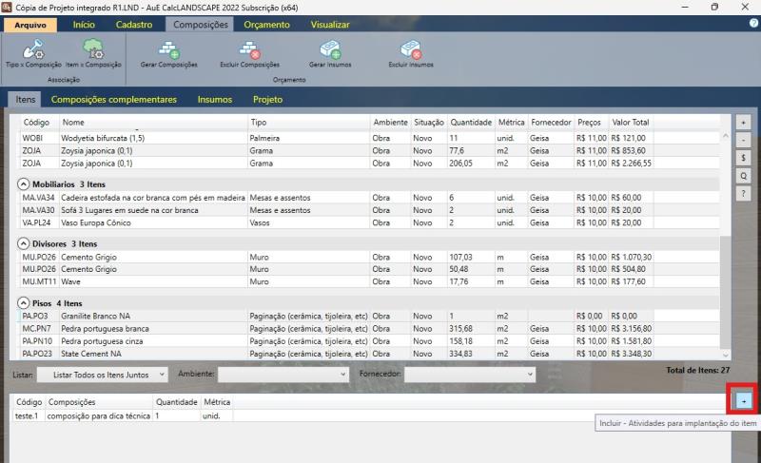Select the Vaso Europa Cônico row
The height and width of the screenshot is (463, 761).
[369, 223]
